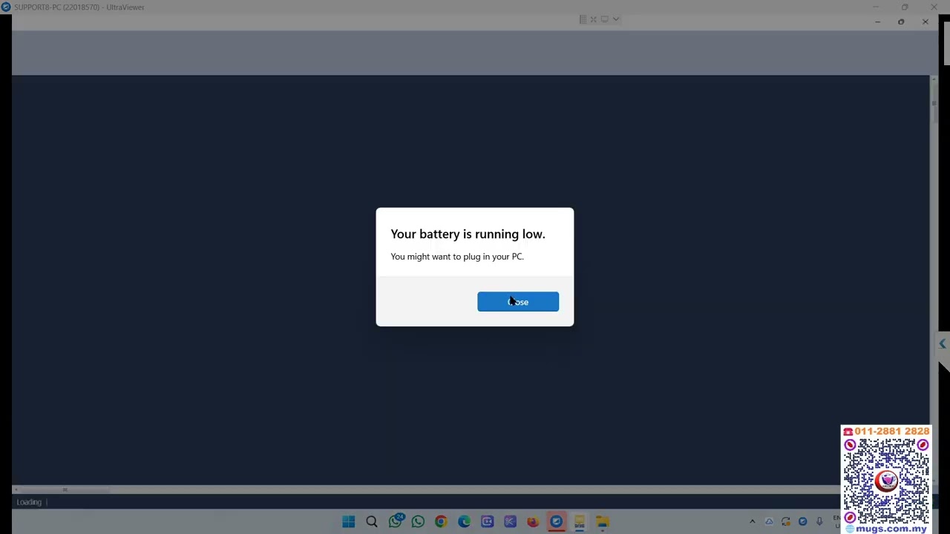This screenshot has height=534, width=950.
Task: Click the UltraViewer toolbar grid icon
Action: pyautogui.click(x=583, y=19)
